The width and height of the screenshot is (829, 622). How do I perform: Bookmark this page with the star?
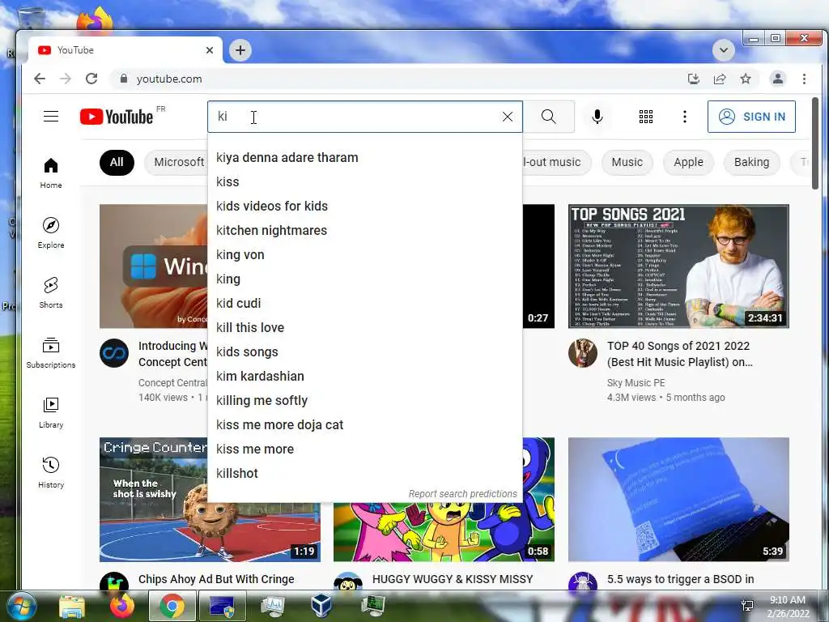tap(746, 79)
